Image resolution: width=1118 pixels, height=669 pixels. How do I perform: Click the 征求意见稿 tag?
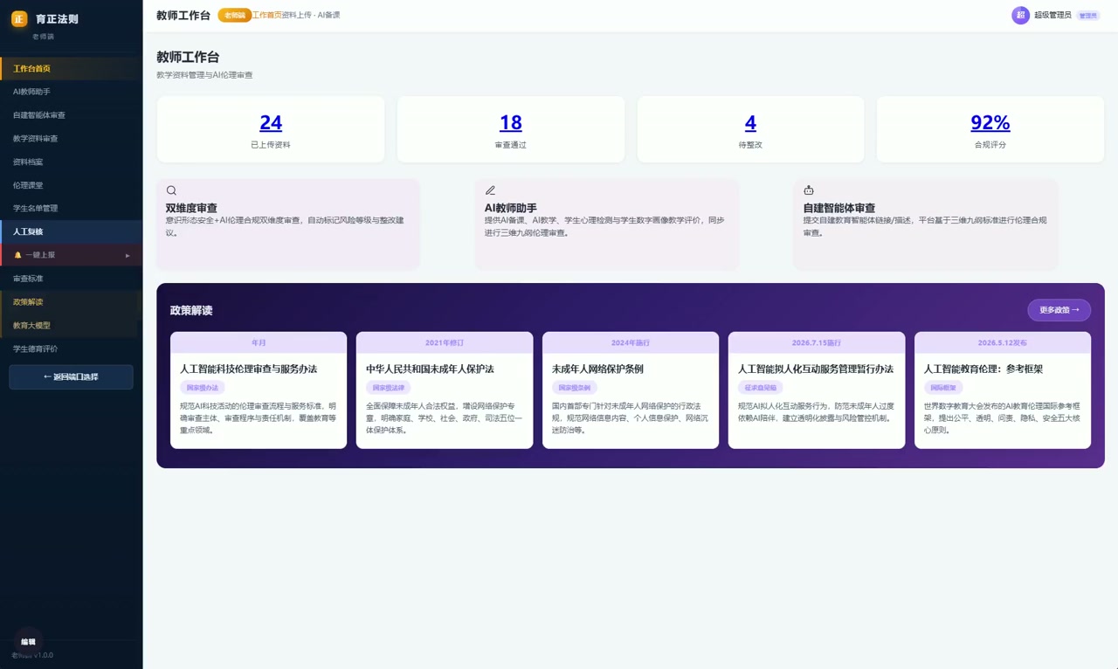point(761,388)
